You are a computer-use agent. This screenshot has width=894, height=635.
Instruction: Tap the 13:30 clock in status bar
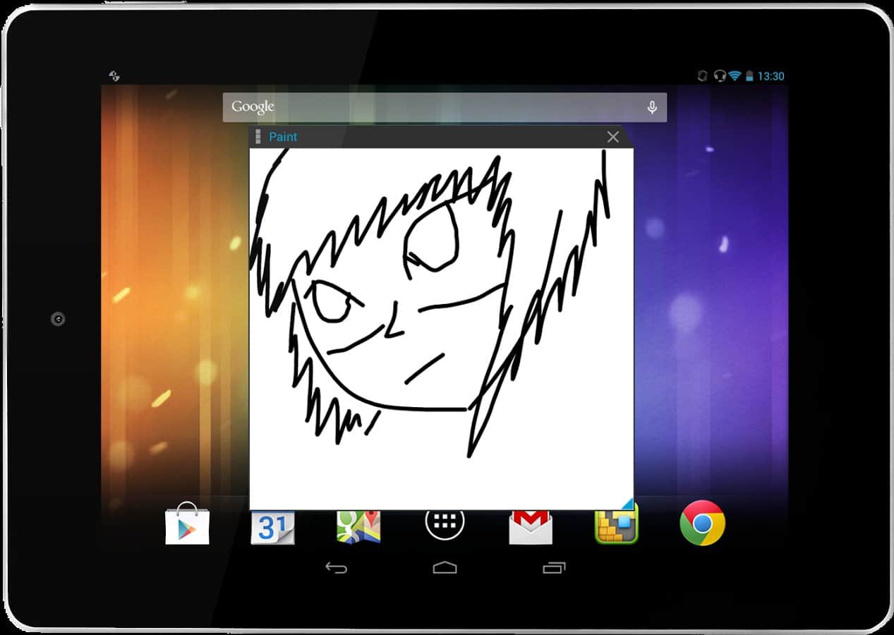pos(771,76)
